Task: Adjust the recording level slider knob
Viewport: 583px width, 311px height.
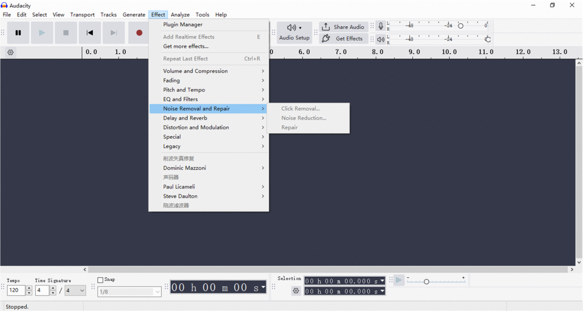Action: [x=460, y=26]
